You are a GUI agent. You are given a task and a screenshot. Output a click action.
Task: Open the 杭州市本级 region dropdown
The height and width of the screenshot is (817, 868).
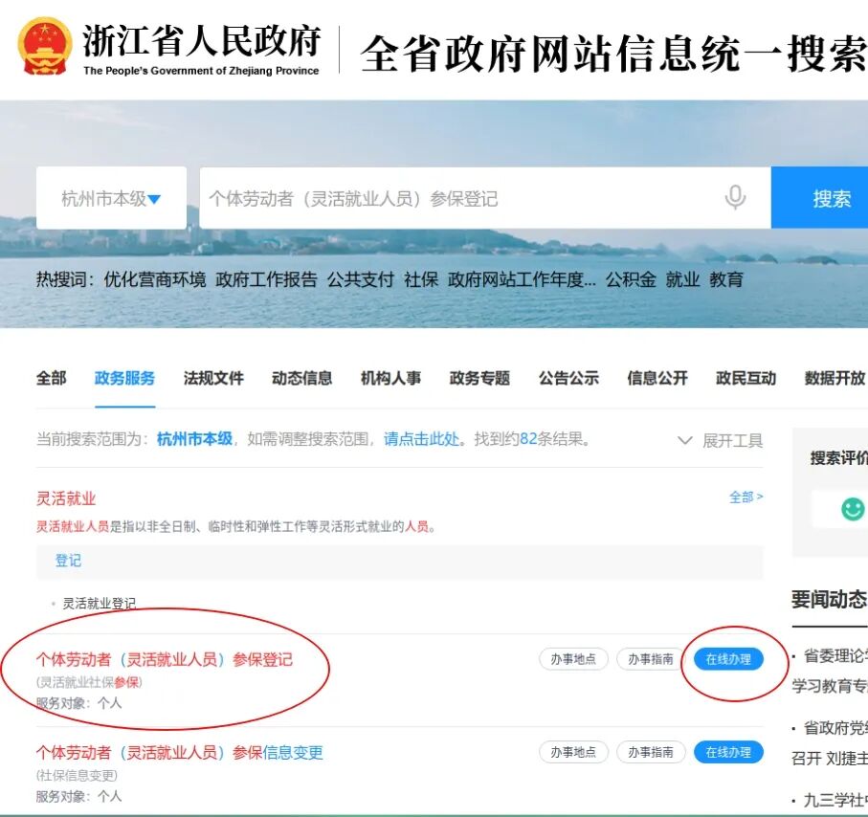111,198
